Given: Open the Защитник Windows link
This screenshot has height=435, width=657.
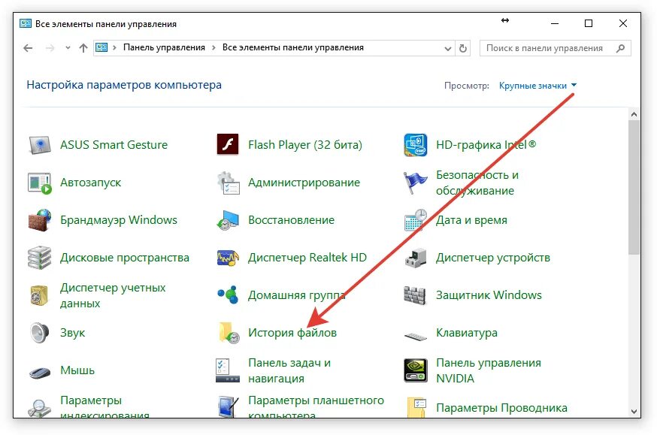Looking at the screenshot, I should 489,295.
